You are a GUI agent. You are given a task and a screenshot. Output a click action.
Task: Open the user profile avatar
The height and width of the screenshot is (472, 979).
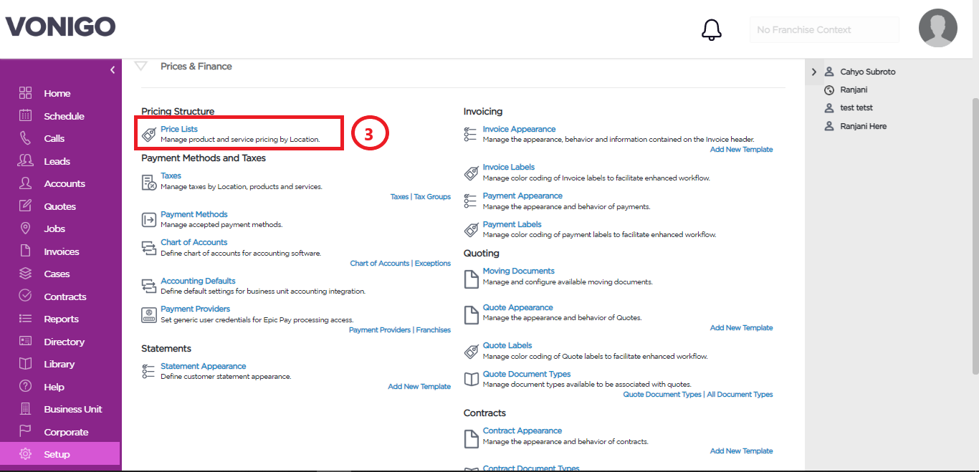(938, 28)
